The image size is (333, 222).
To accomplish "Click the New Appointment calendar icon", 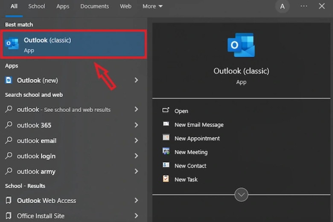I will tap(166, 137).
